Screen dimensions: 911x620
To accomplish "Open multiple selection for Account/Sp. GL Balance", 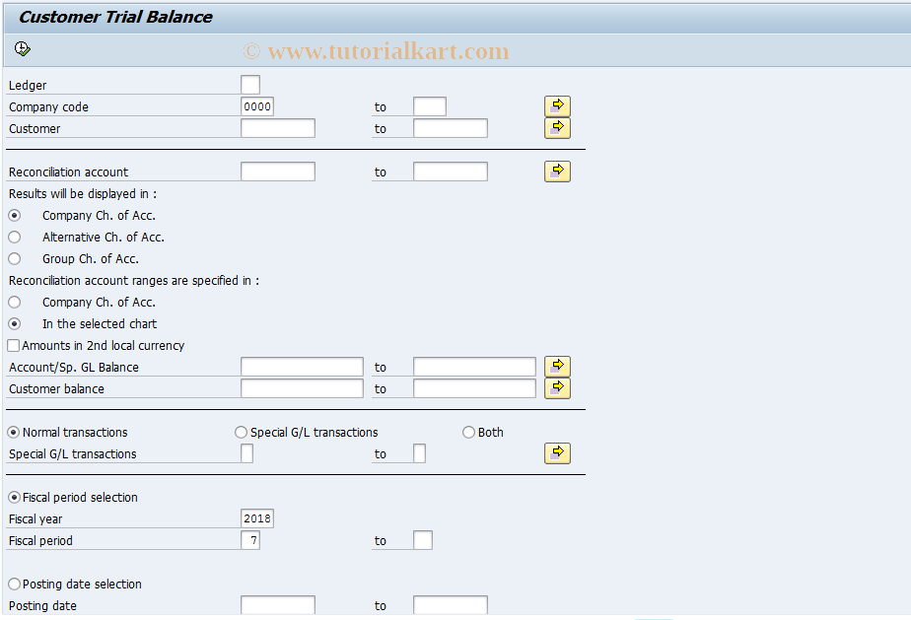I will pos(557,366).
